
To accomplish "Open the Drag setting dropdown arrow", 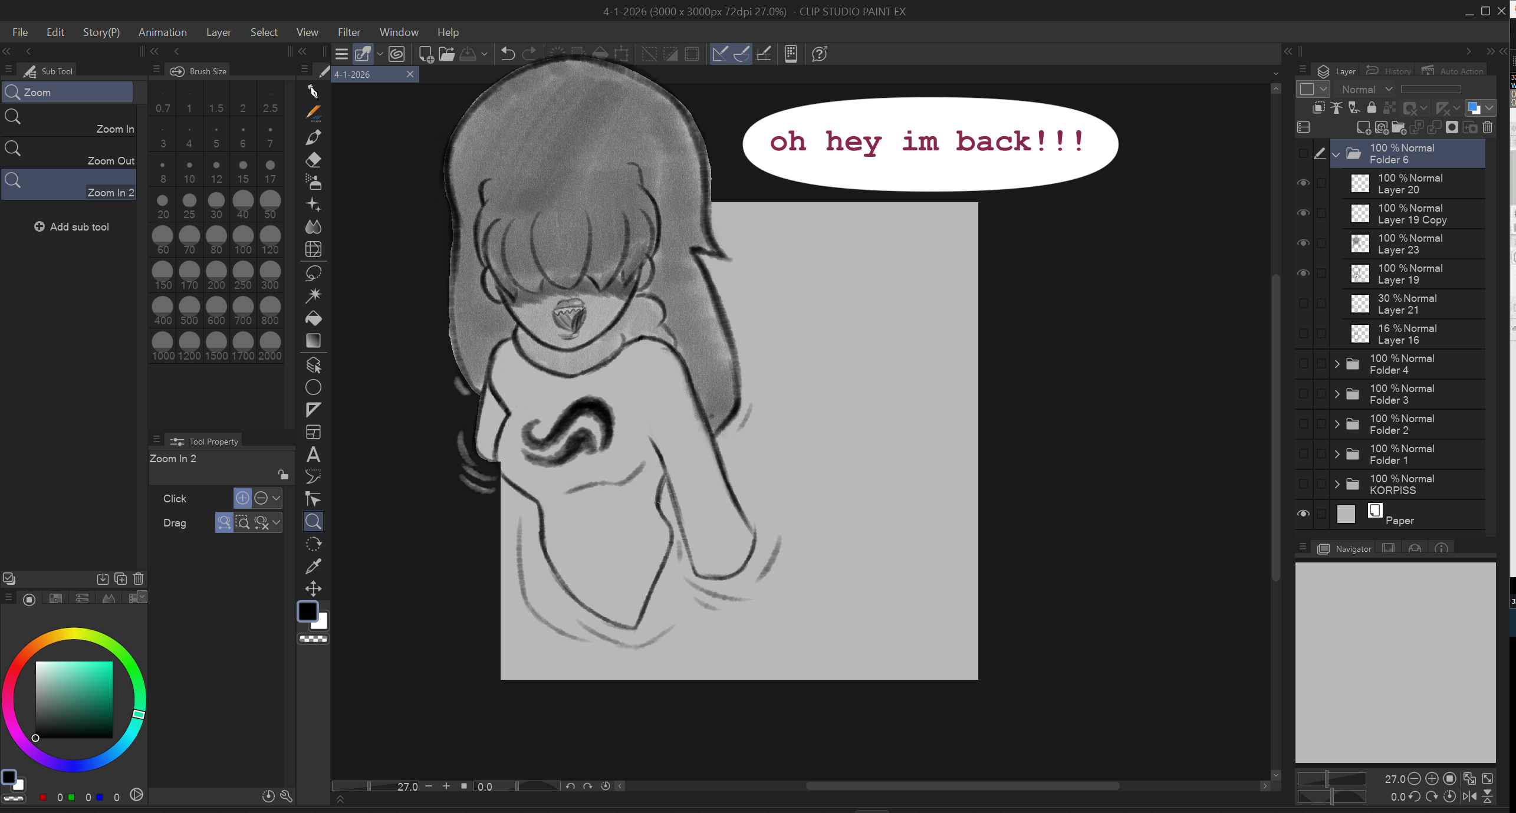I will (x=276, y=522).
